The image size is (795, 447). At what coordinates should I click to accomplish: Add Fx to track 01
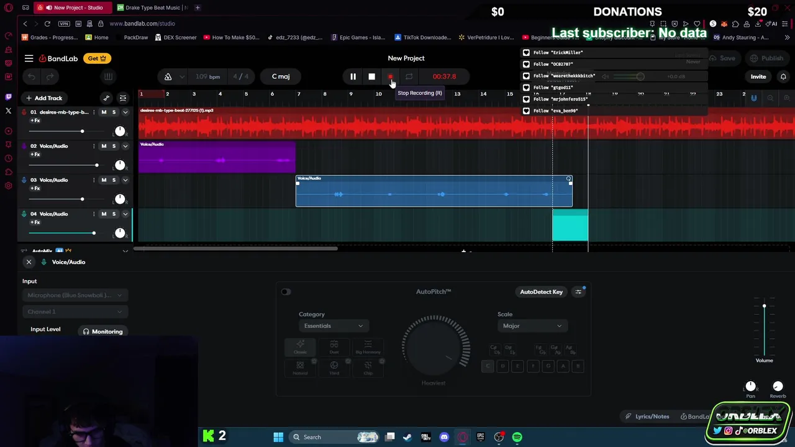35,120
